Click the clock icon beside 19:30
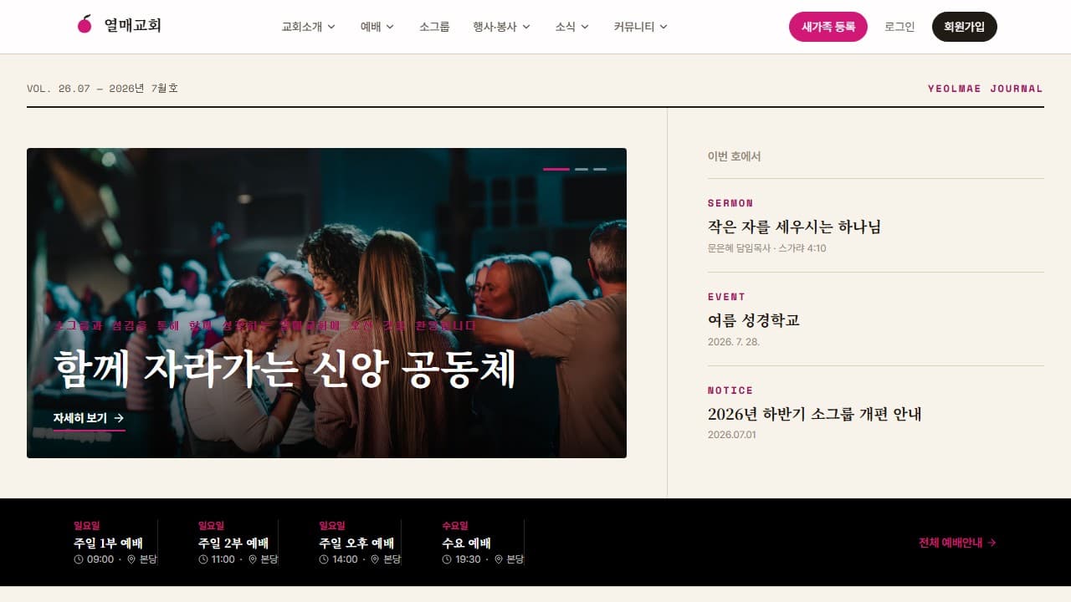This screenshot has width=1071, height=602. click(447, 559)
